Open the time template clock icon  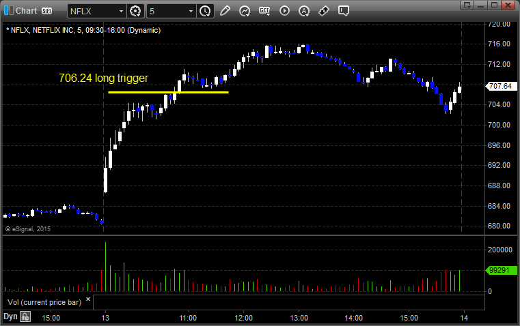[205, 11]
